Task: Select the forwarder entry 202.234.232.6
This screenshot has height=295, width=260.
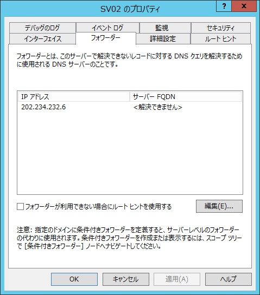Action: (43, 107)
